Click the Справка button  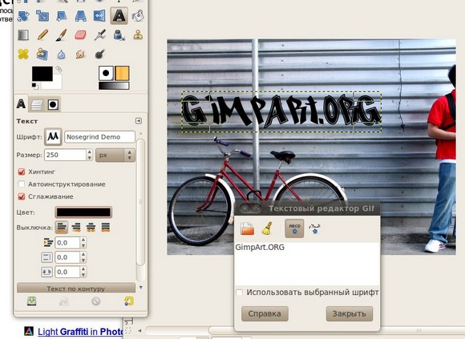265,313
